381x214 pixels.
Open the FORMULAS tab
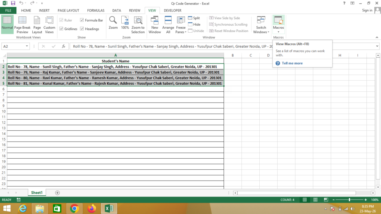tap(96, 10)
